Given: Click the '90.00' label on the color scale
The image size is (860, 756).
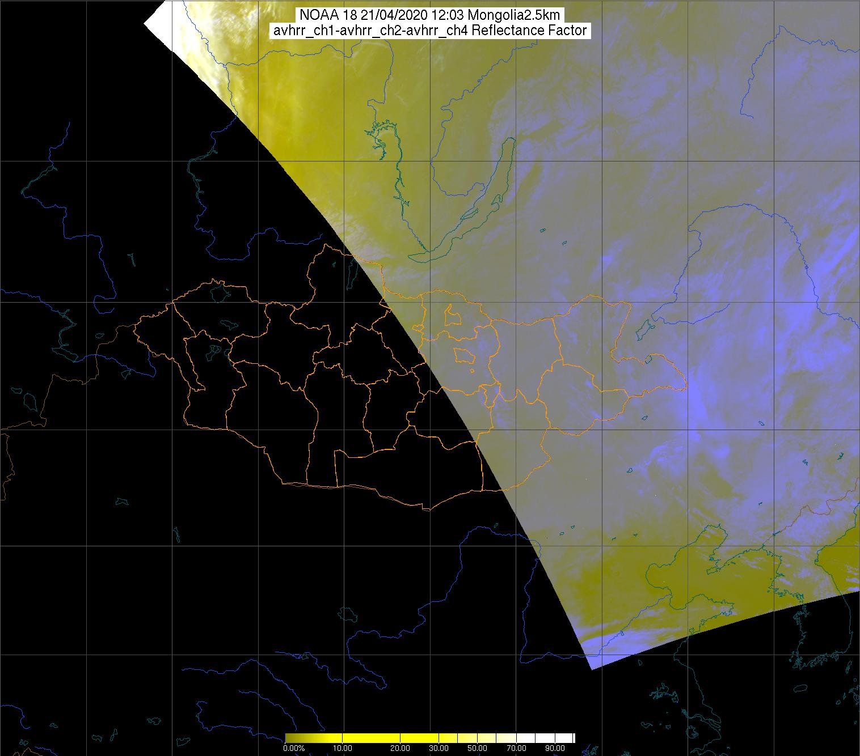Looking at the screenshot, I should pyautogui.click(x=555, y=748).
